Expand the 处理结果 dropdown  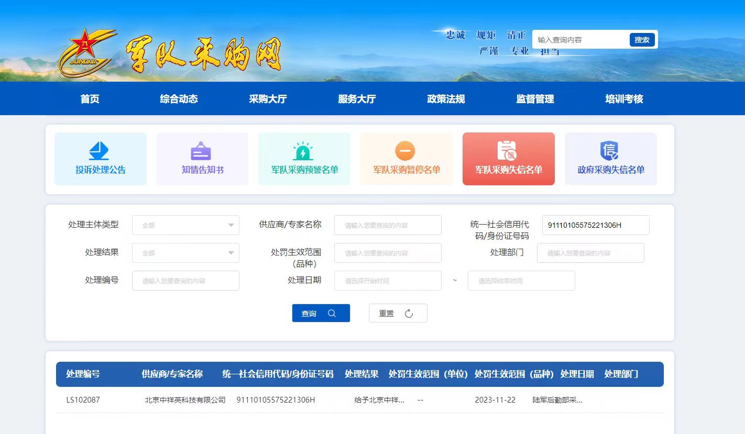[185, 253]
